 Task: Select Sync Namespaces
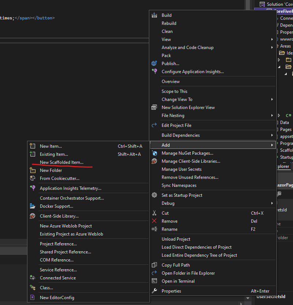click(x=179, y=185)
